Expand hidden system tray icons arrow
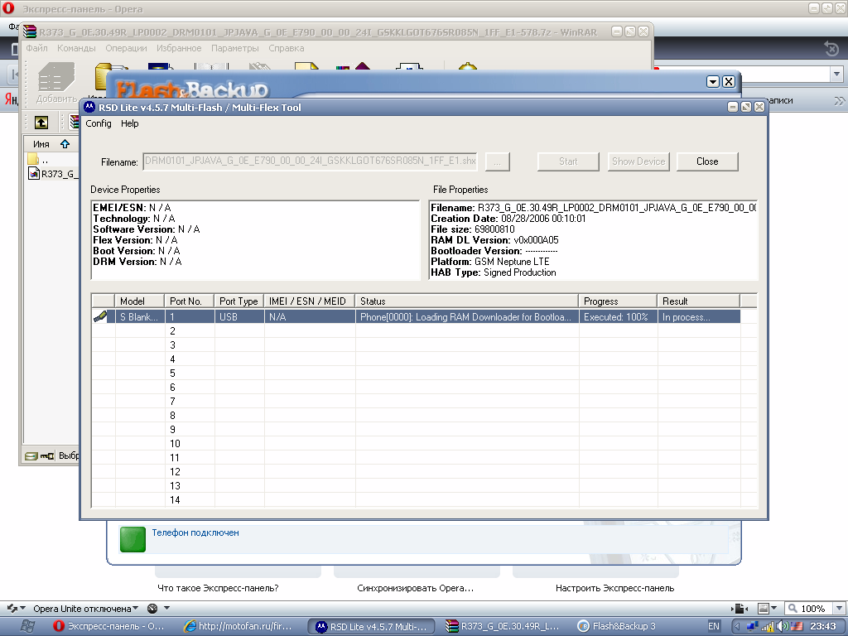The height and width of the screenshot is (636, 848). 737,626
